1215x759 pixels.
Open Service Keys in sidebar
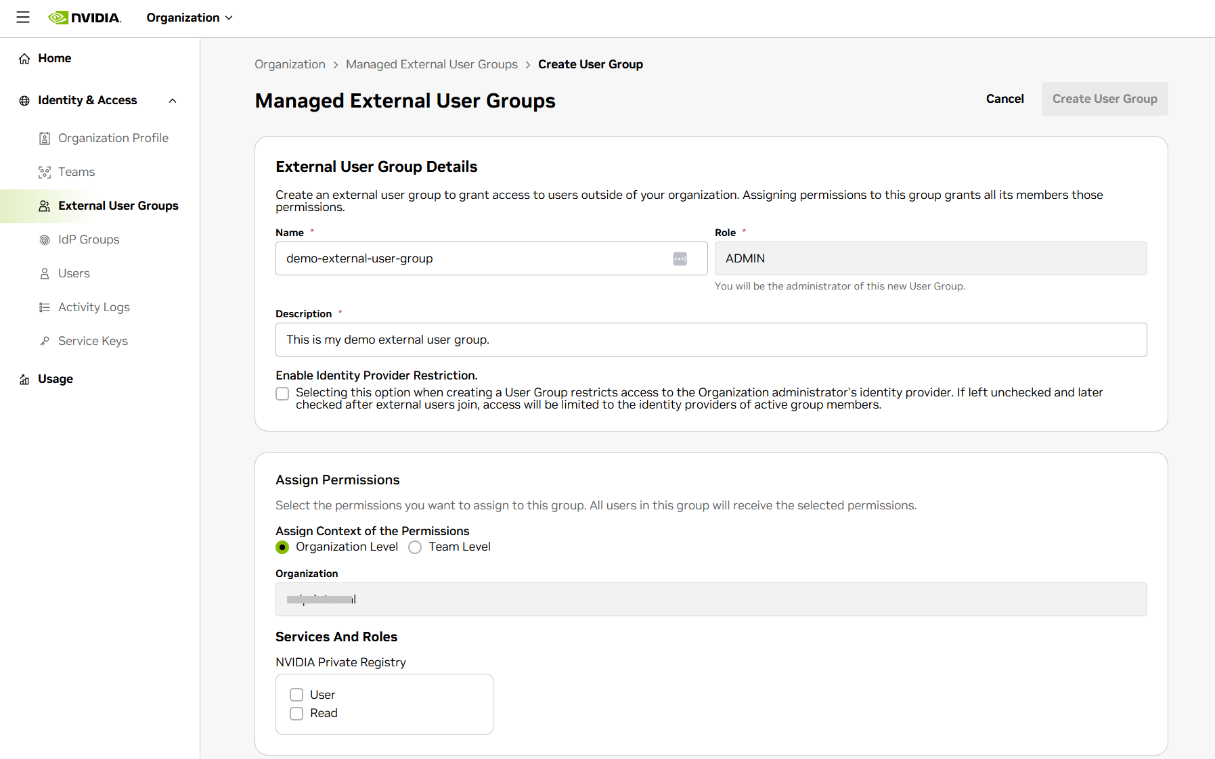tap(93, 341)
